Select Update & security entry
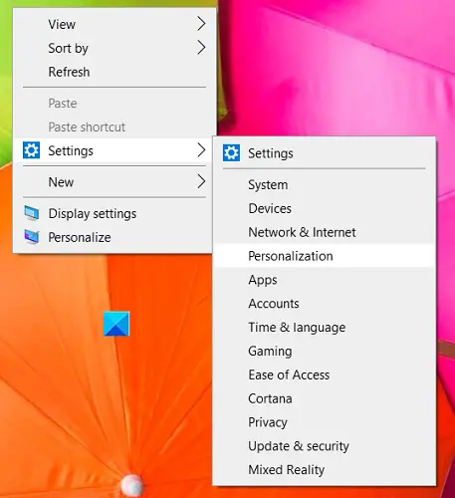Image resolution: width=455 pixels, height=498 pixels. click(x=324, y=446)
